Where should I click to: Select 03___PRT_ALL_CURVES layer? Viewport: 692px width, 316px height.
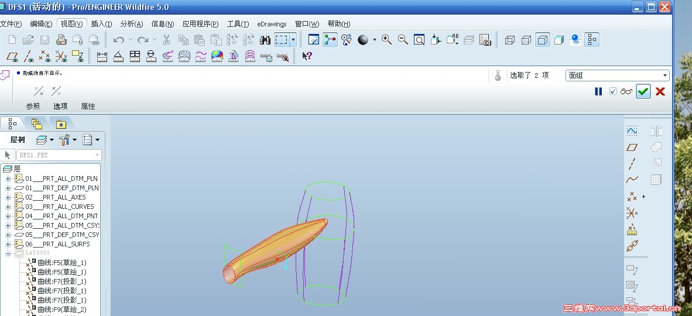pyautogui.click(x=59, y=207)
